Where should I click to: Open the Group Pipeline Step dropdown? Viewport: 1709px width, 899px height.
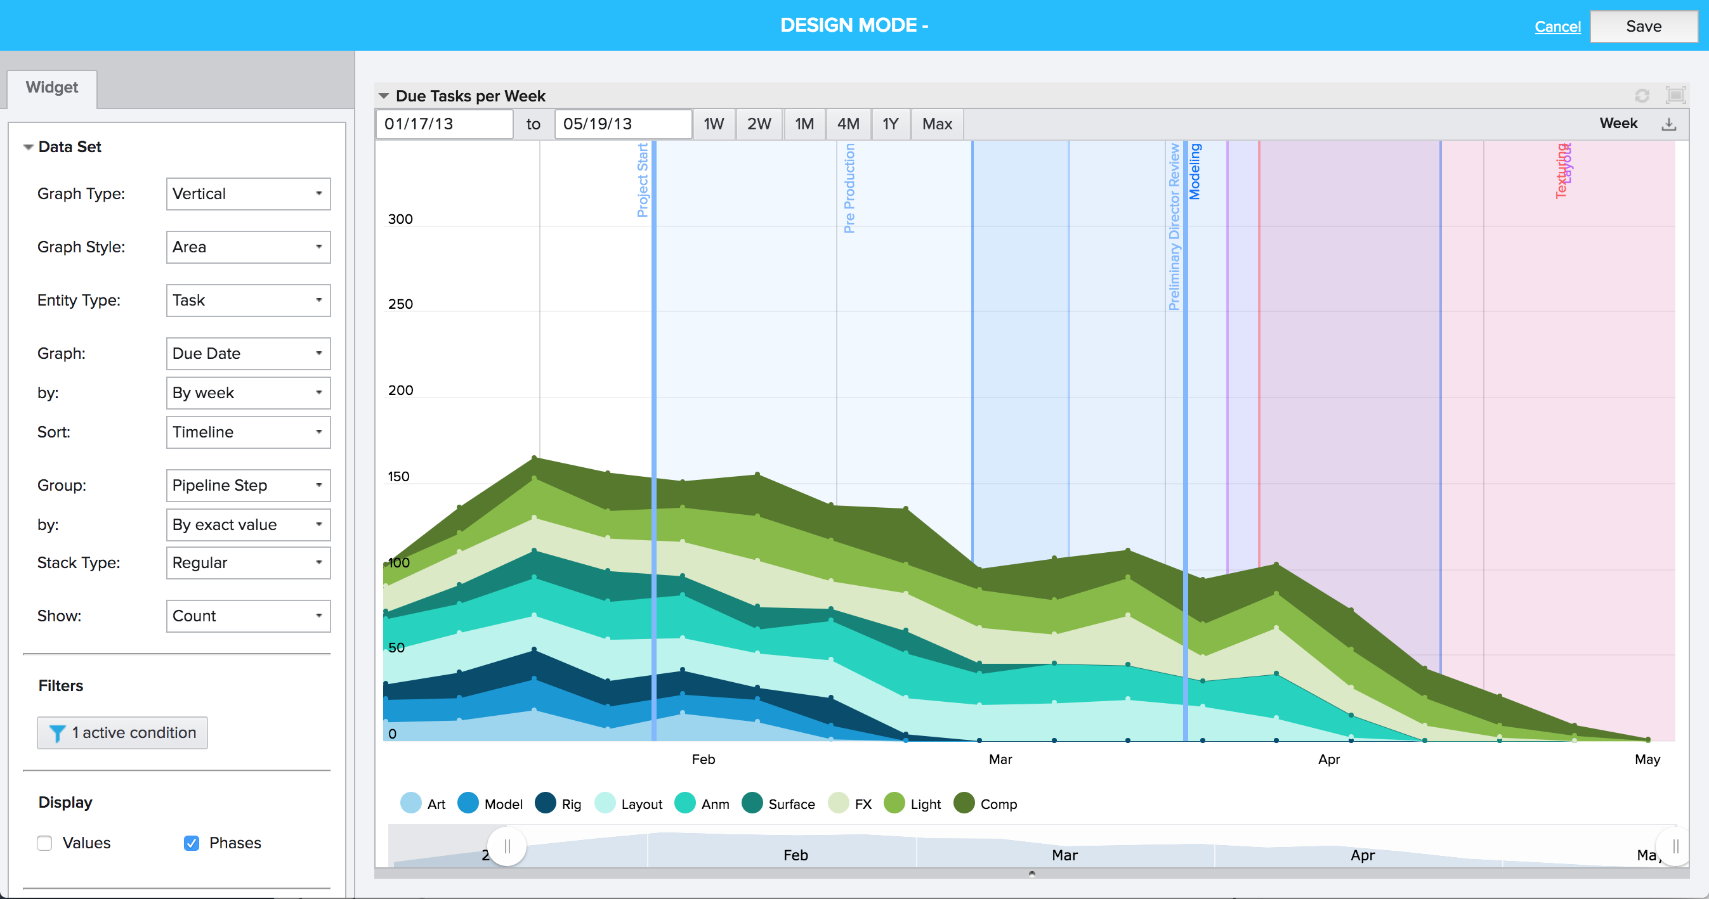(x=248, y=485)
